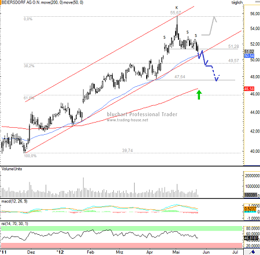Click the K head marker above the peak
Viewport: 260px width, 255px height.
[x=177, y=8]
